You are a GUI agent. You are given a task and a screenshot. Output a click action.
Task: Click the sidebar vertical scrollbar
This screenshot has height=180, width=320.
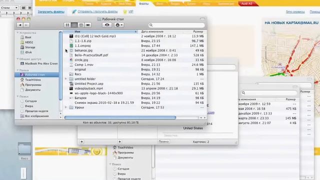[60, 65]
